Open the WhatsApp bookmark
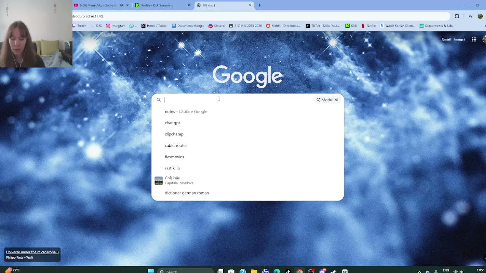This screenshot has height=273, width=486. (x=133, y=26)
